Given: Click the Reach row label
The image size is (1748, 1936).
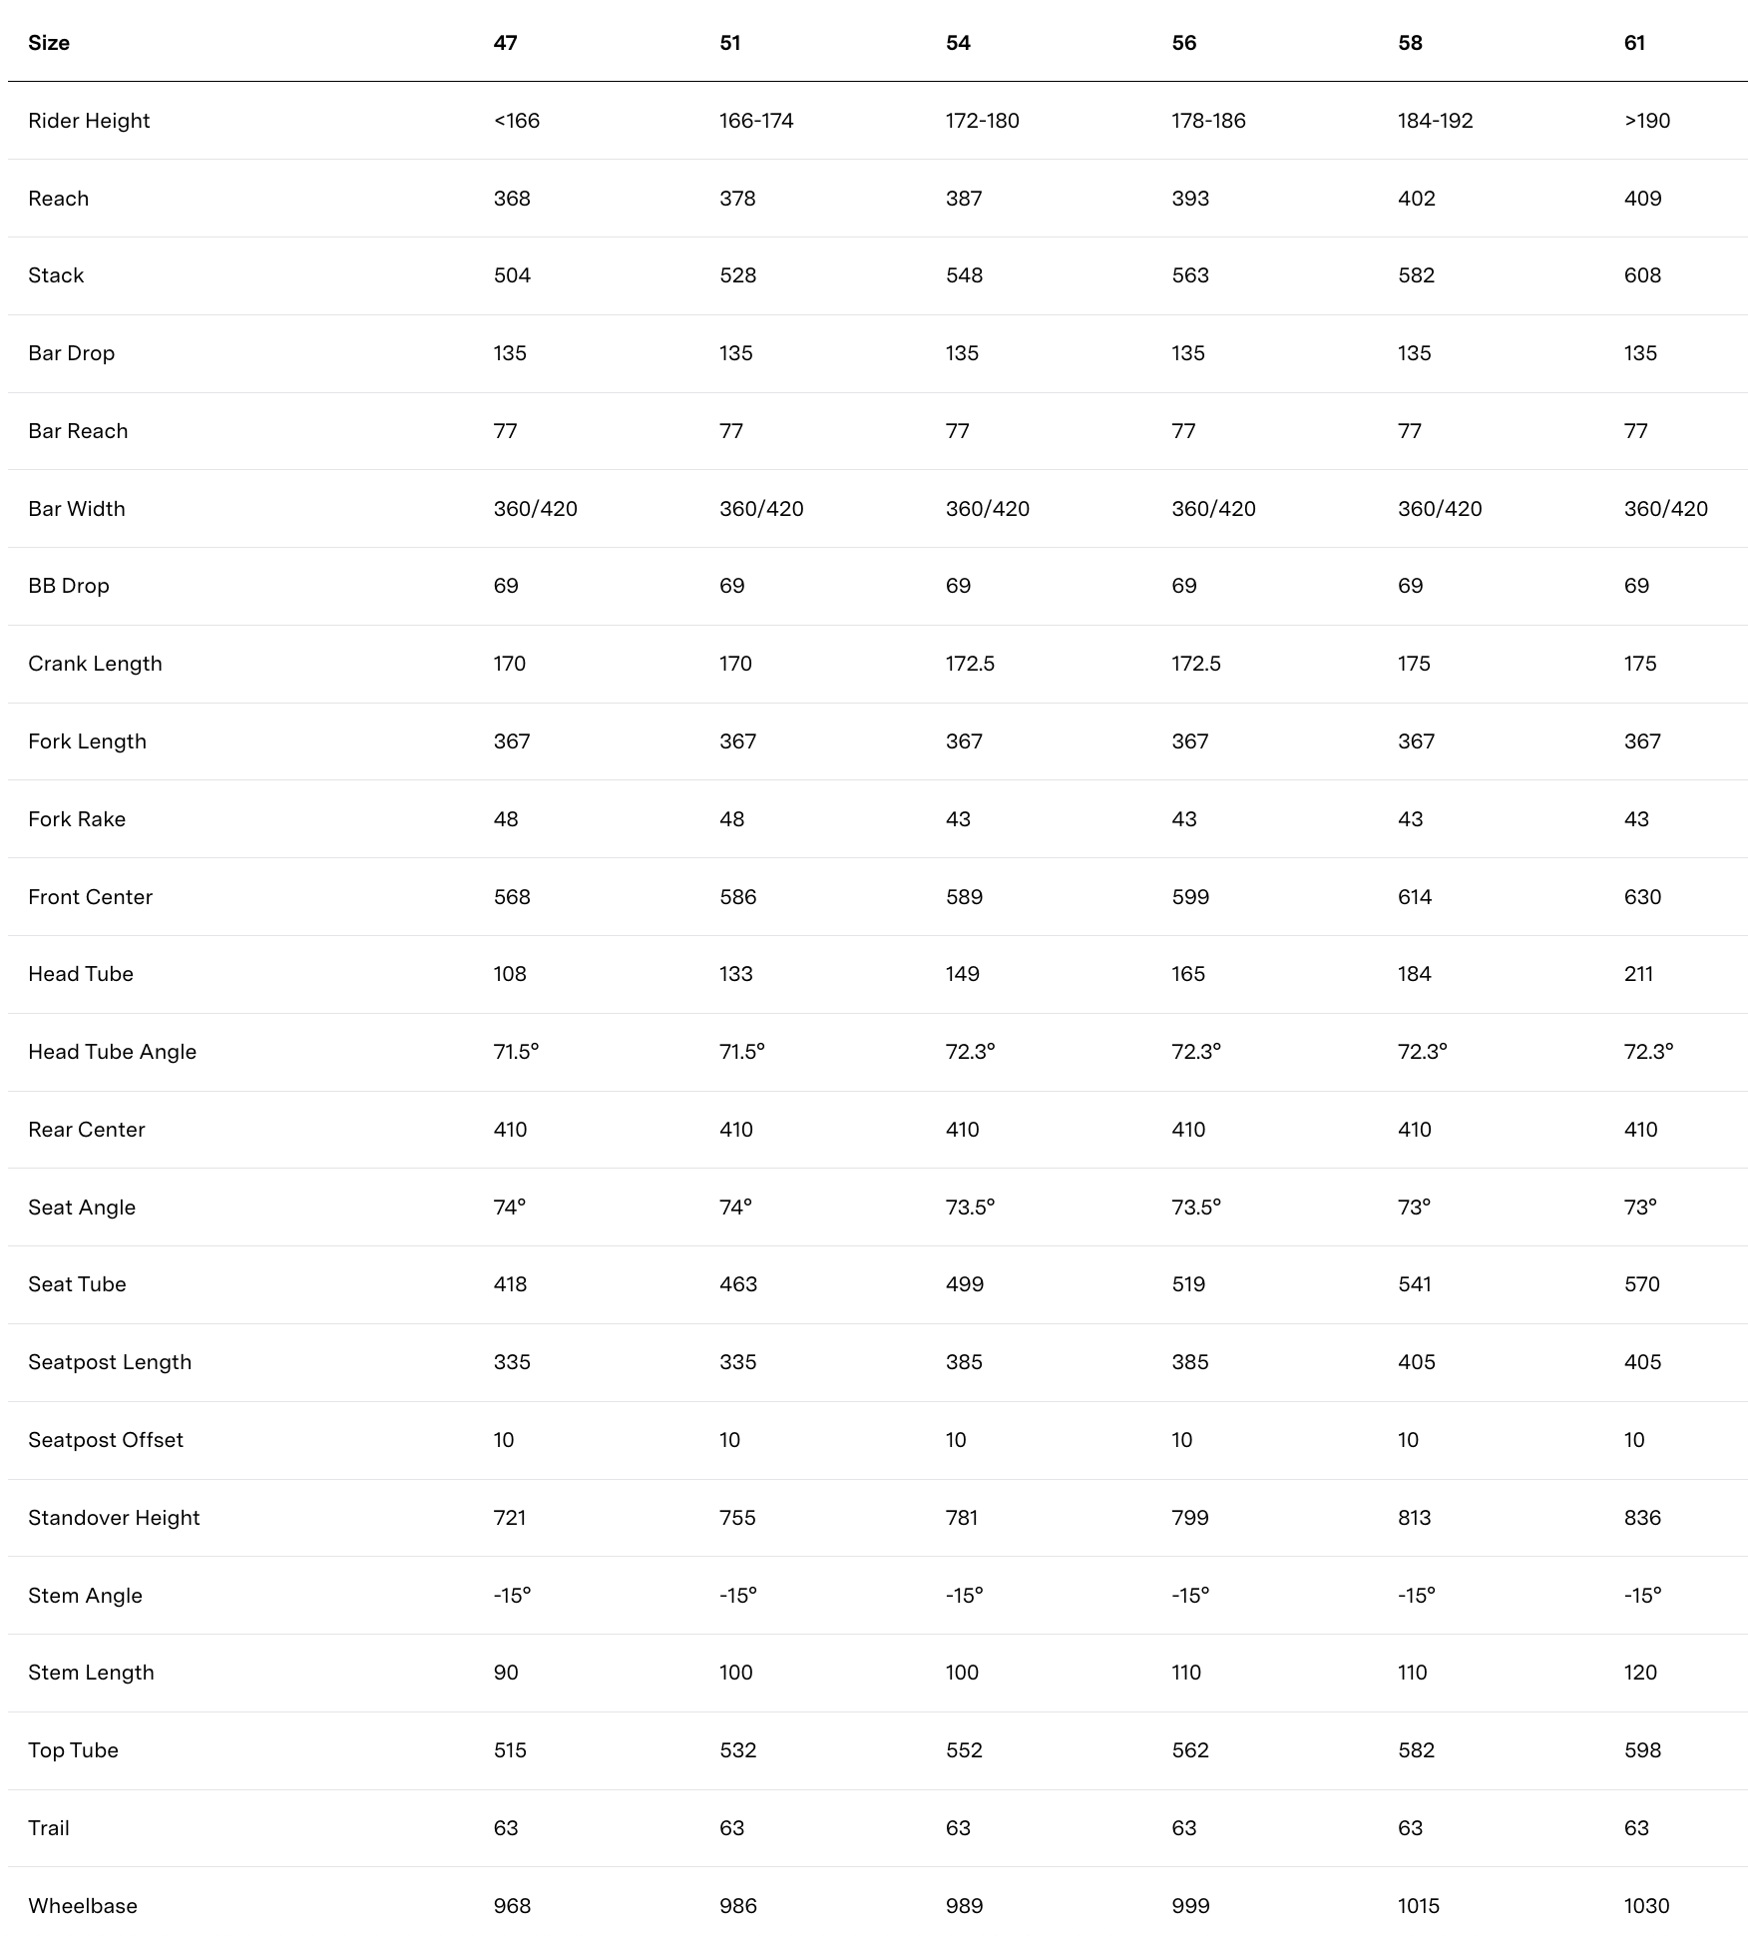Looking at the screenshot, I should coord(58,199).
